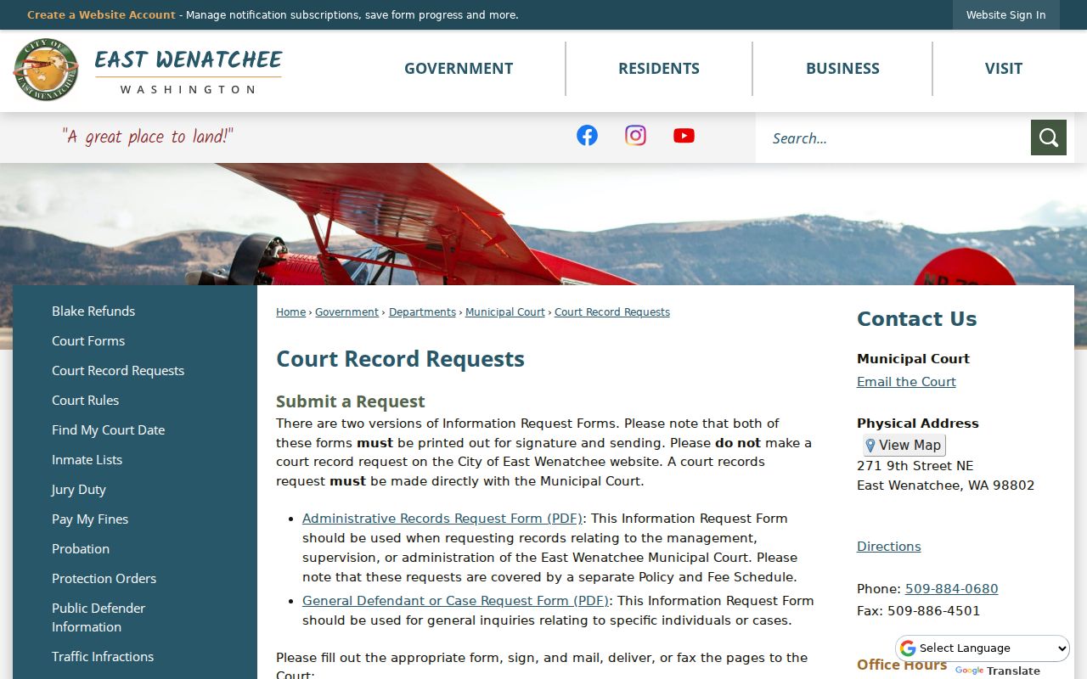1087x679 pixels.
Task: Click the Physical Address label
Action: (x=917, y=424)
